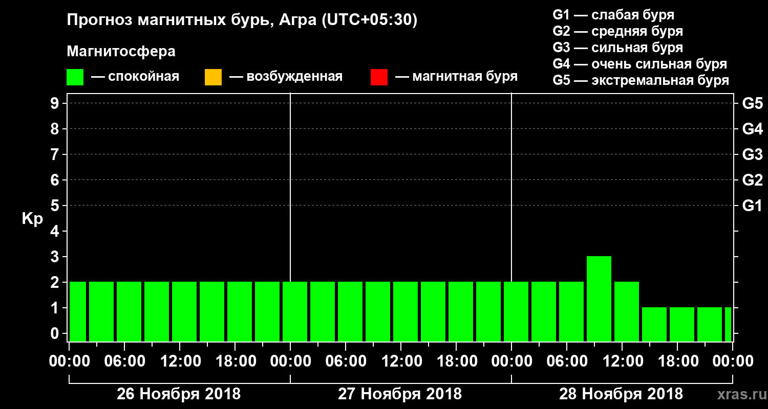Click the '— возбужденная' legend text

pos(286,77)
